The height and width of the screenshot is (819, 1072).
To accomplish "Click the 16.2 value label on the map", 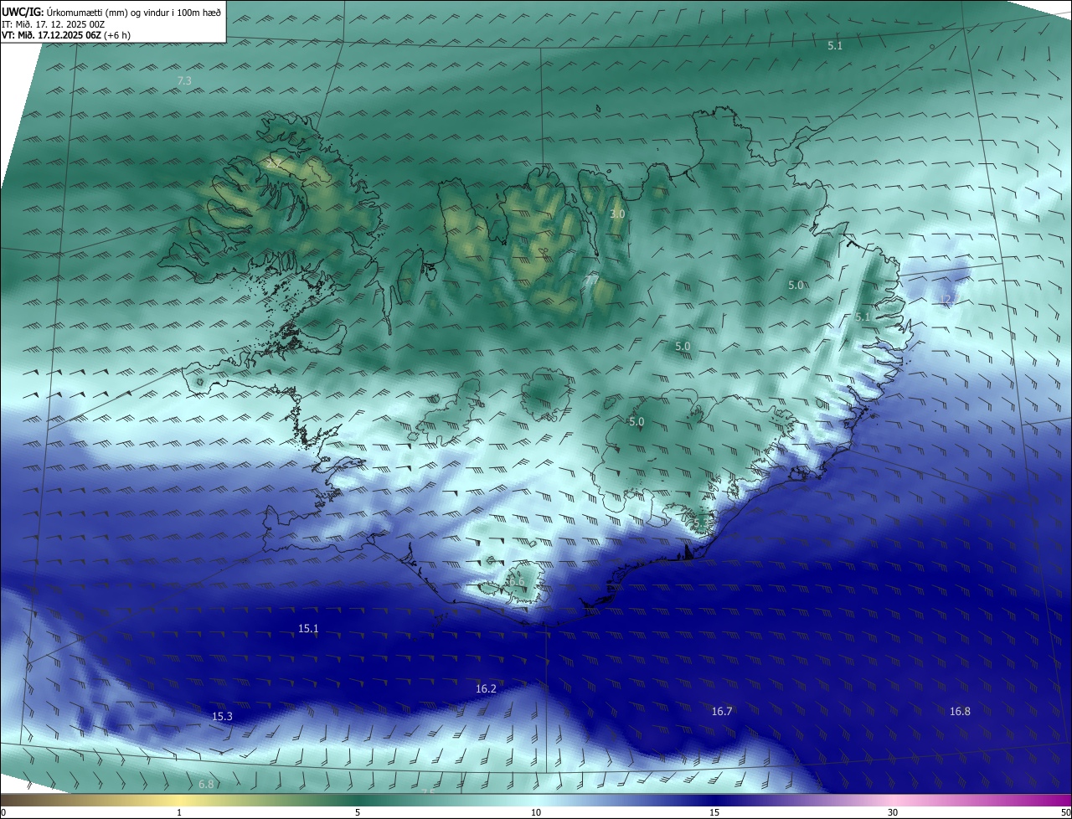I will pos(486,688).
